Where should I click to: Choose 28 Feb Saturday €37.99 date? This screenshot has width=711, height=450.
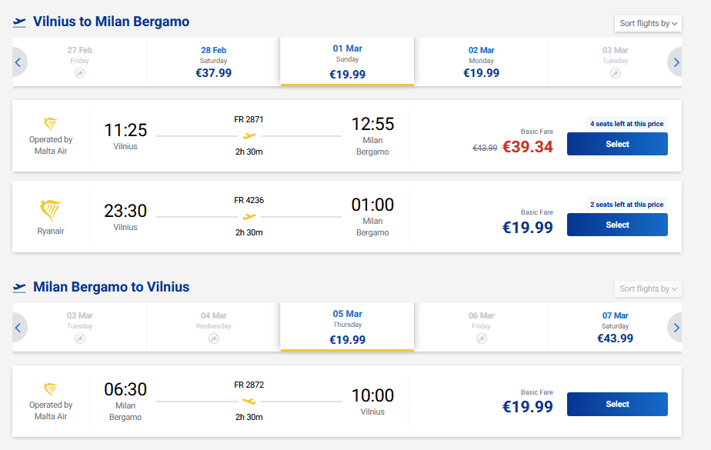tap(213, 62)
